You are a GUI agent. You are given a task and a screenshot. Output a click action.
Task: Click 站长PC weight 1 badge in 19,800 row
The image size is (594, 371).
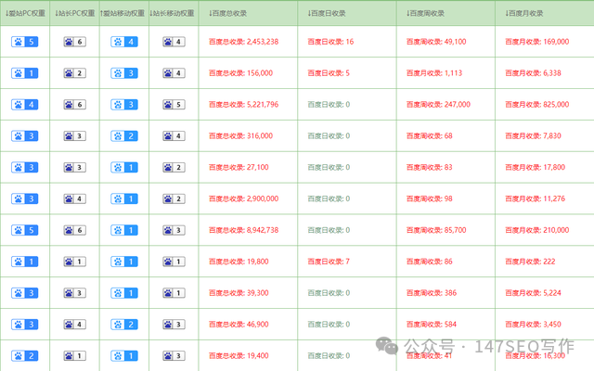pos(74,262)
